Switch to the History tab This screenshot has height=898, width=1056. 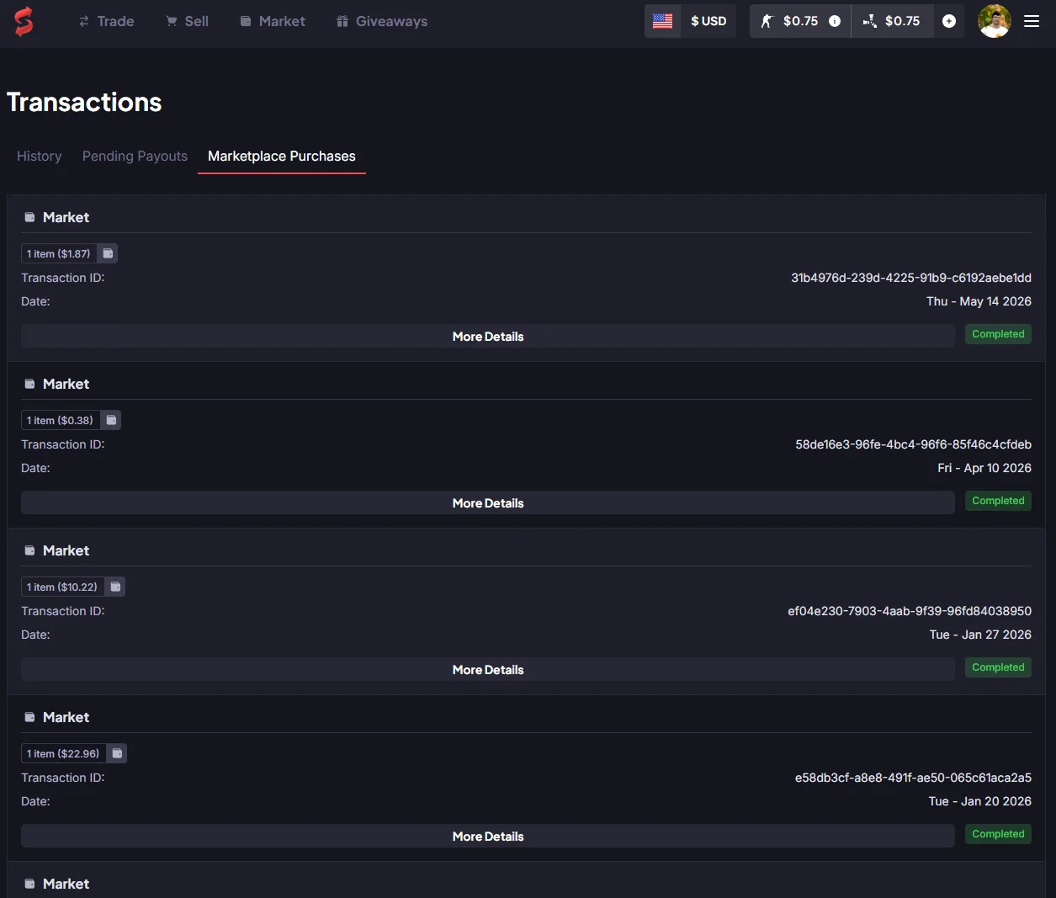pyautogui.click(x=40, y=157)
